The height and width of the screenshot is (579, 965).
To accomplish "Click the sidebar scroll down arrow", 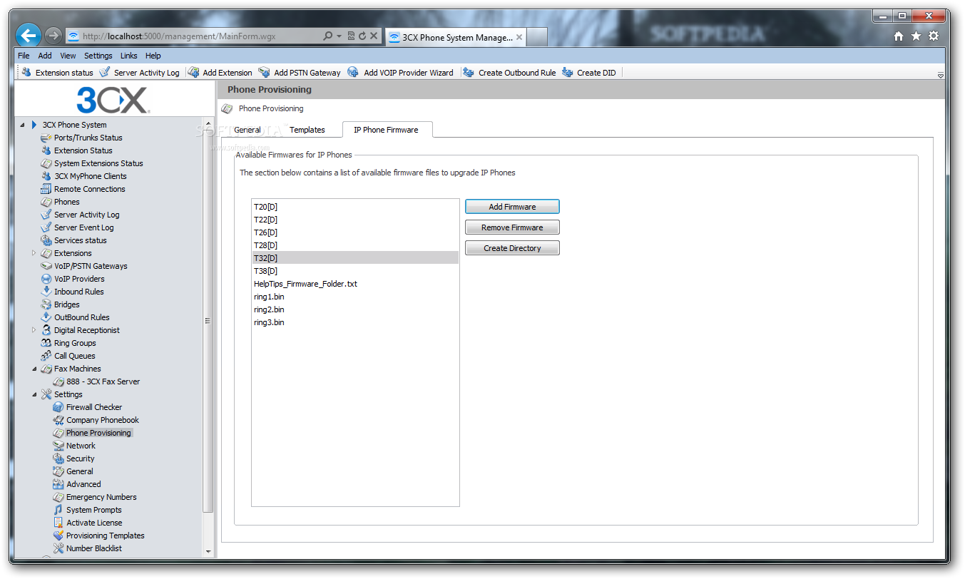I will [208, 551].
